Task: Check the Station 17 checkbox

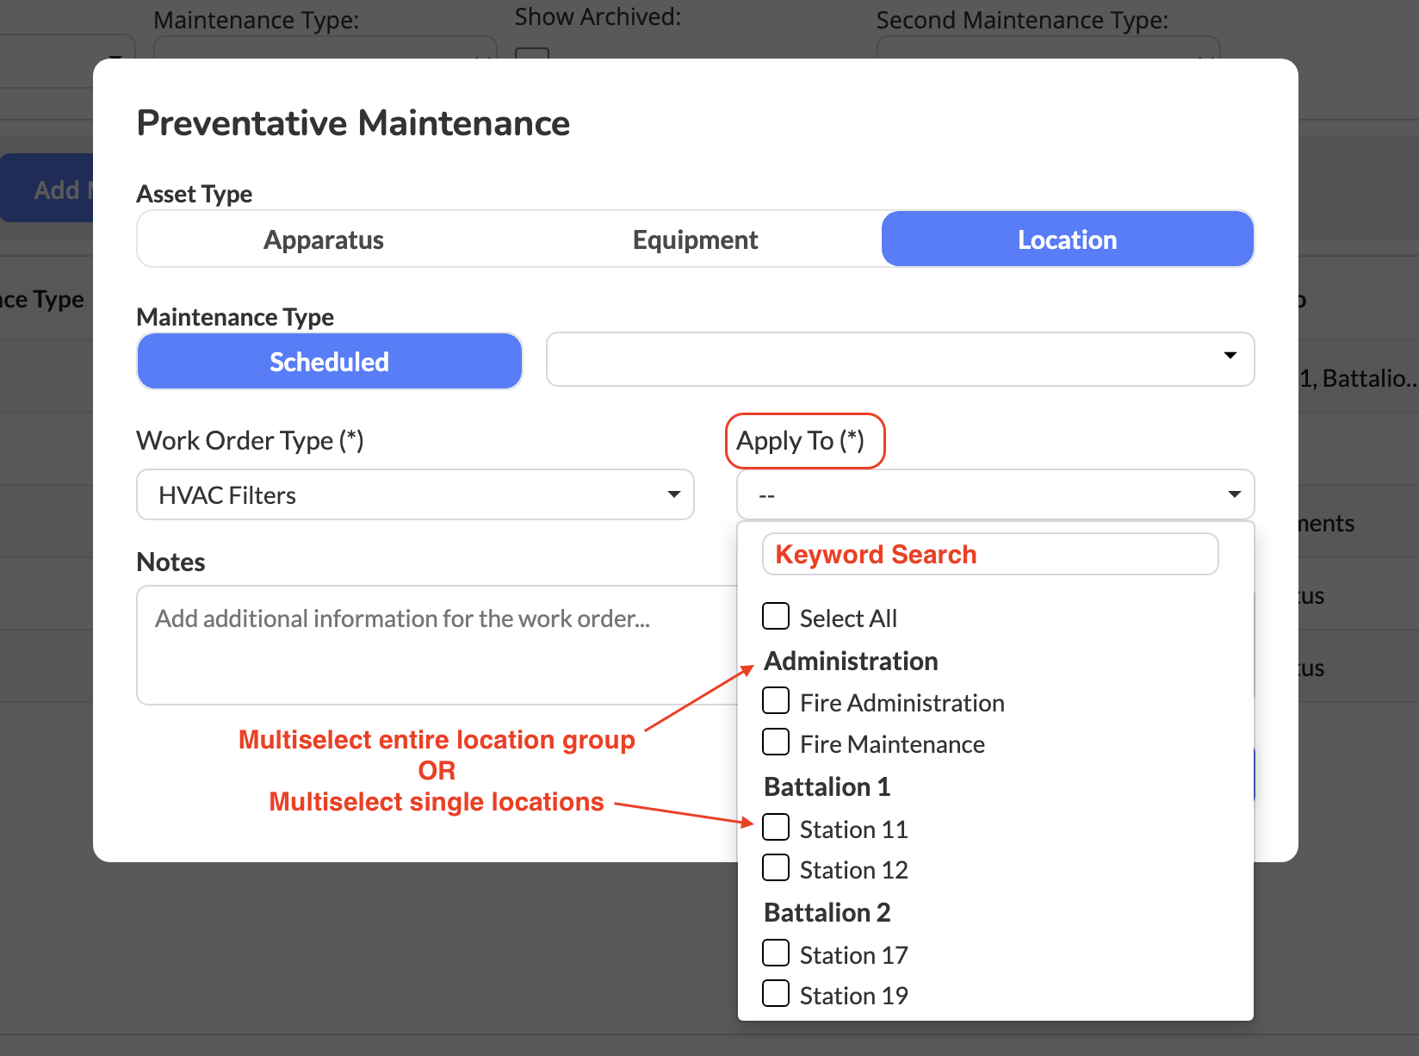Action: [776, 954]
